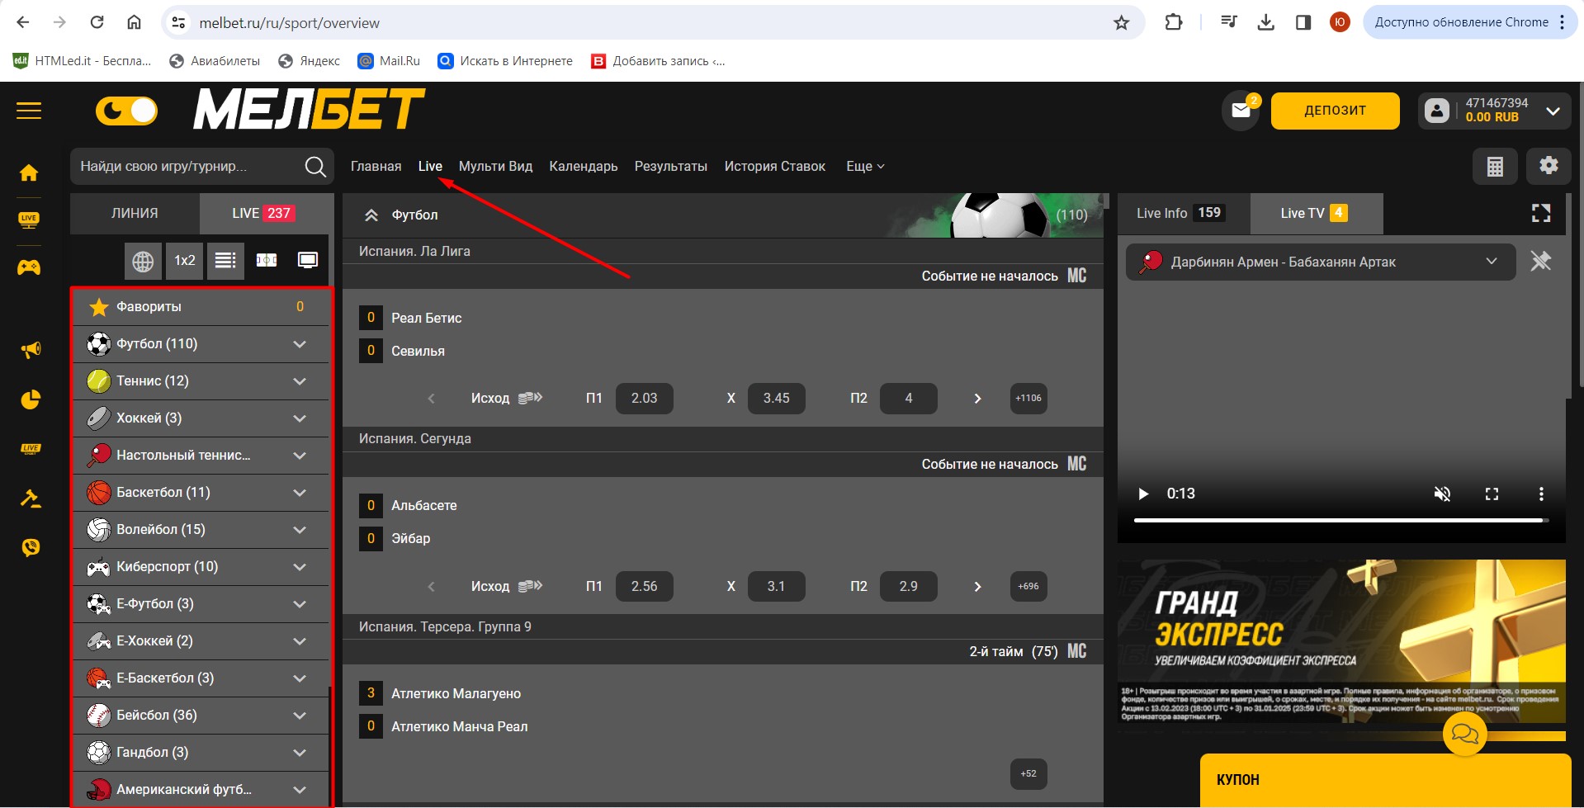The width and height of the screenshot is (1584, 808).
Task: Switch to the ЛИНИЯ tab
Action: (135, 214)
